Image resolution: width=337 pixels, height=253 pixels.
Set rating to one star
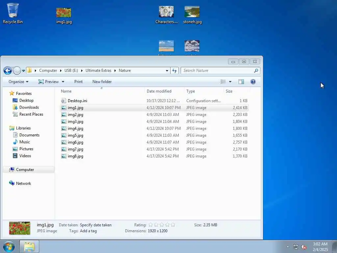tap(151, 225)
